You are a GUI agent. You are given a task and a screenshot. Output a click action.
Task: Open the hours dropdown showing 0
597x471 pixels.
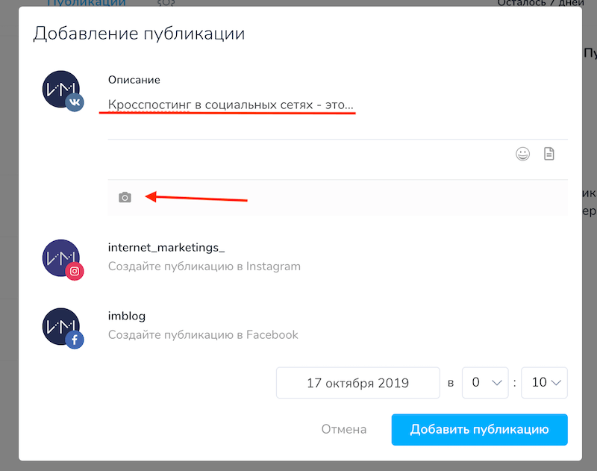[x=485, y=382]
